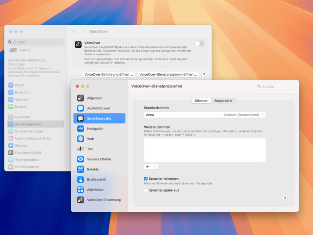Add a voice with the plus button
The height and width of the screenshot is (235, 313).
[148, 167]
